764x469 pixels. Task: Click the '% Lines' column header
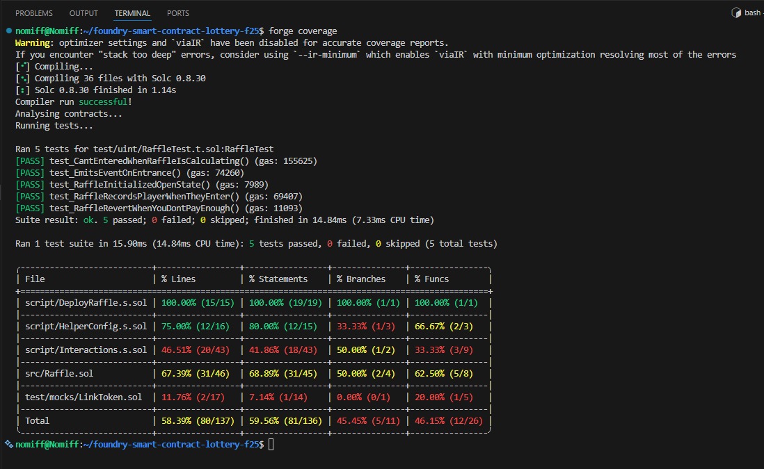click(178, 279)
